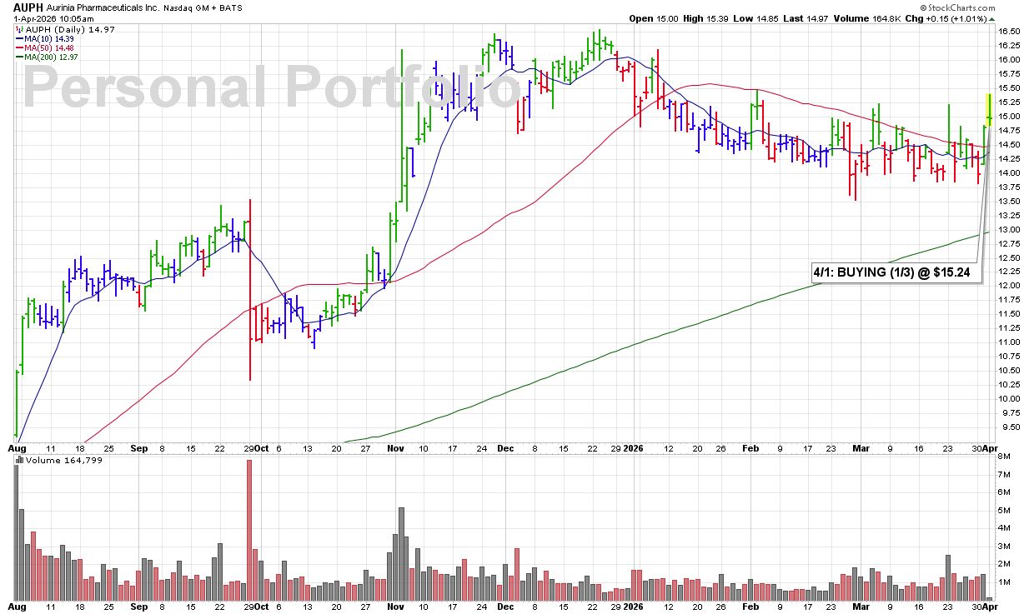Click the AUPH price bar legend icon

point(19,29)
